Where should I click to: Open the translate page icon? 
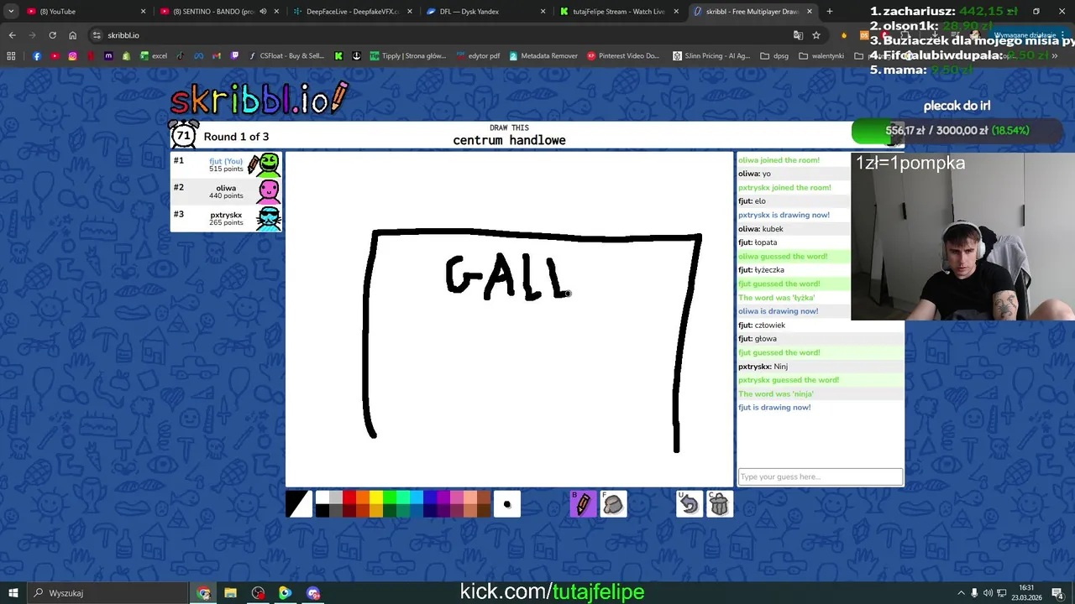(798, 35)
